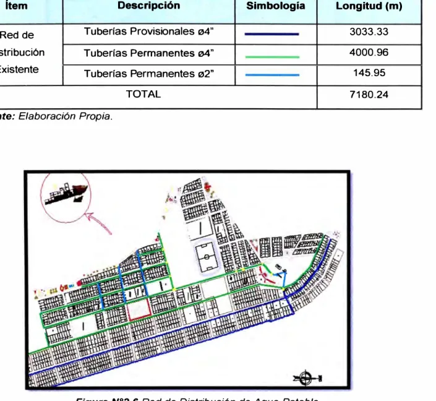Click the green line symbol
The width and height of the screenshot is (436, 401).
(272, 57)
